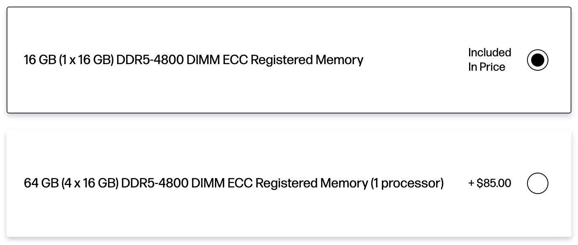Click the 16 GB (1 x 16 GB) option card
578x245 pixels.
pos(289,60)
